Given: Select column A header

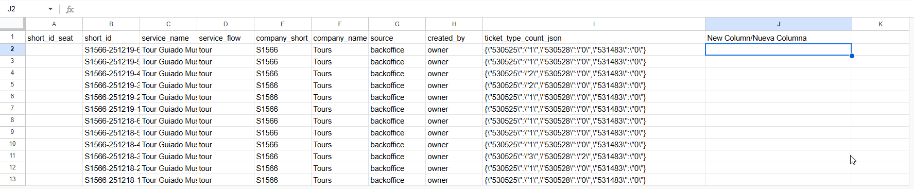Looking at the screenshot, I should (x=54, y=24).
